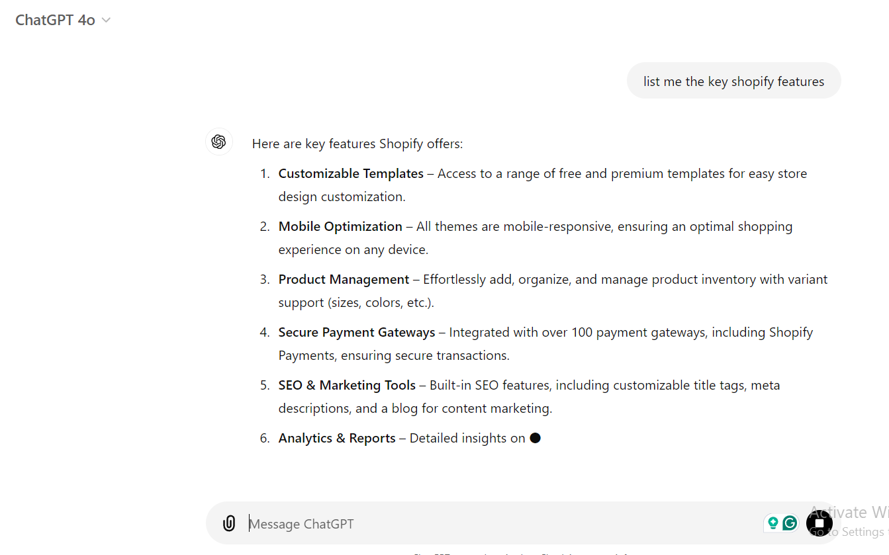Click the 'Mobile Optimization' heading
Screen dimensions: 889x555
coord(340,226)
